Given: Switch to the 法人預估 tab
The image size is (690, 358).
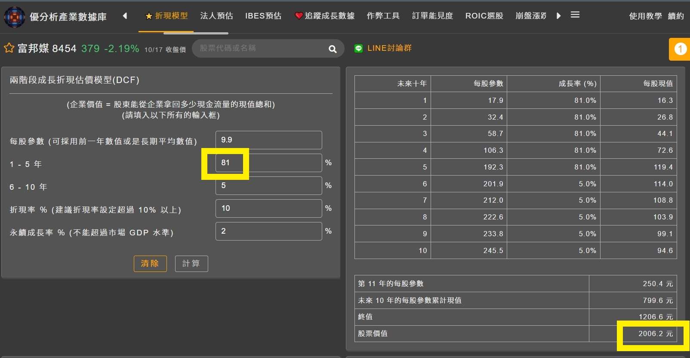Looking at the screenshot, I should pyautogui.click(x=216, y=16).
